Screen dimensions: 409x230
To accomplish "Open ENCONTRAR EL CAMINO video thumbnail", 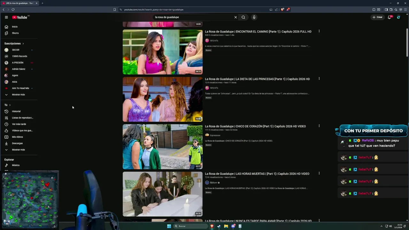I will (x=163, y=52).
